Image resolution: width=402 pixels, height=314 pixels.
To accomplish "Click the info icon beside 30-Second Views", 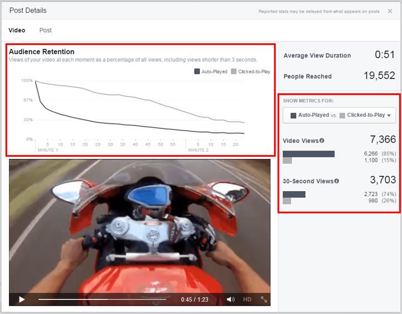I will pos(337,181).
